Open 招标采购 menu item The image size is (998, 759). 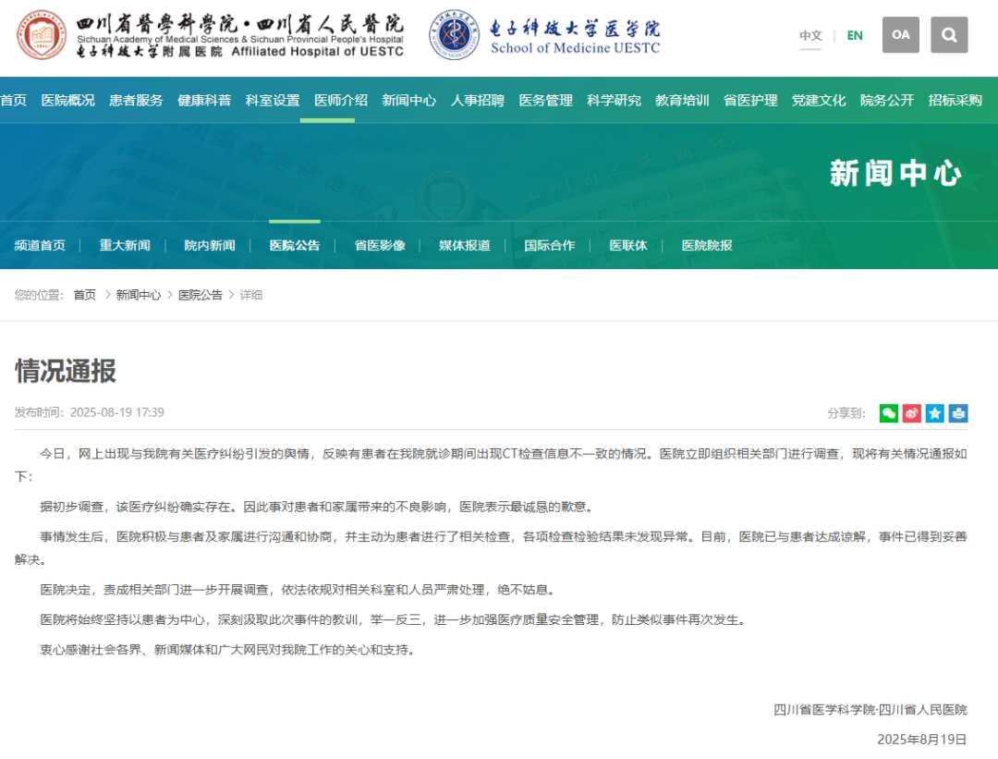[955, 101]
